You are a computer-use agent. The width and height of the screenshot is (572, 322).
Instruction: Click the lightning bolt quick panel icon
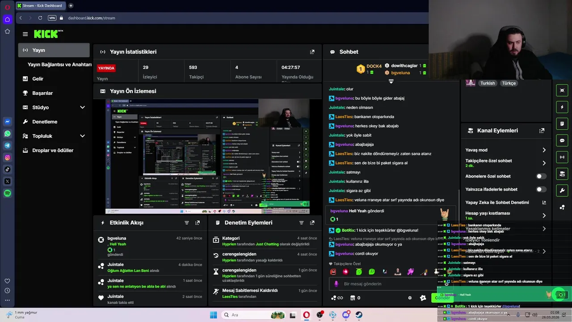coord(562,107)
